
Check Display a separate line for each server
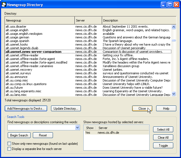(9, 149)
